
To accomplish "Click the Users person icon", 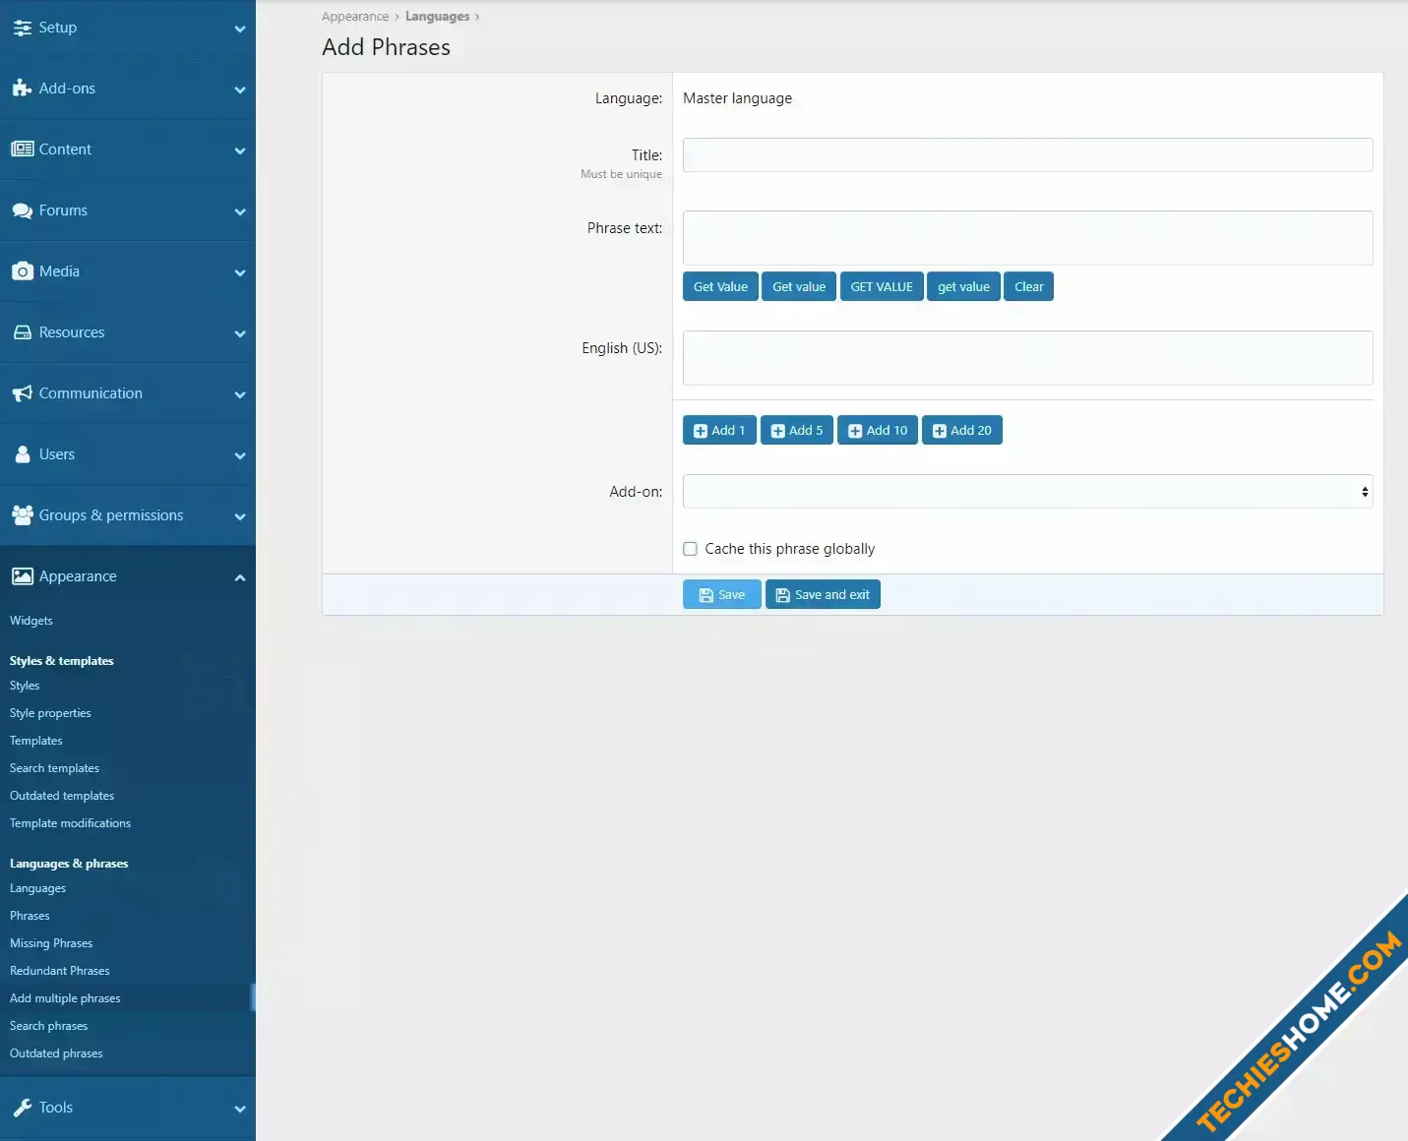I will click(22, 454).
